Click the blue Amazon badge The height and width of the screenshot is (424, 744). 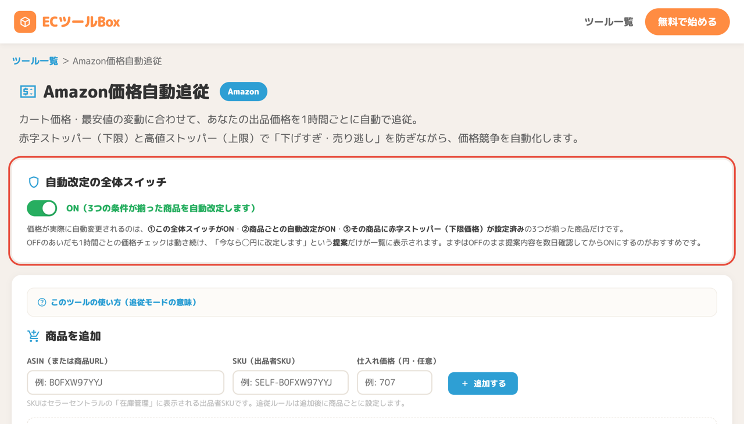[244, 92]
